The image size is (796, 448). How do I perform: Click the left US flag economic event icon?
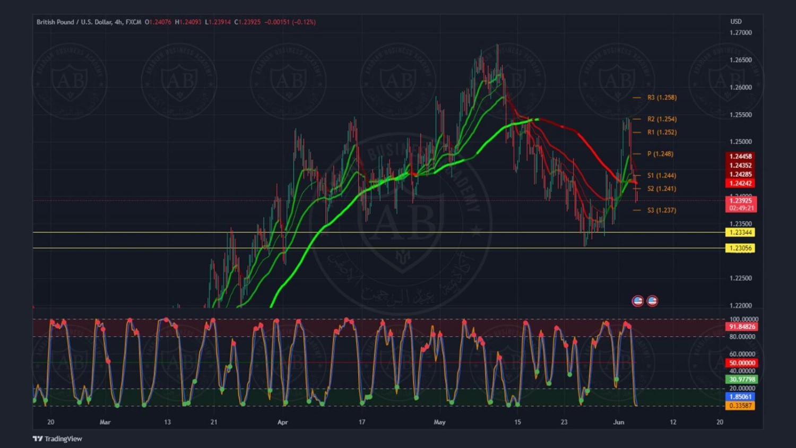pos(638,301)
